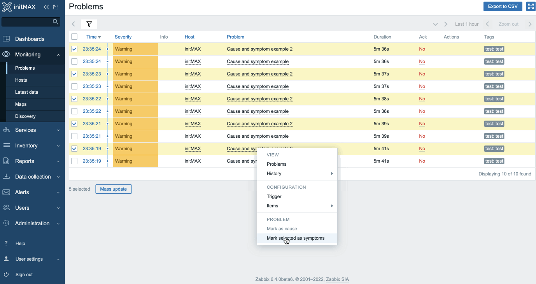Tick the select-all checkbox in table header
Viewport: 536px width, 284px height.
coord(74,37)
